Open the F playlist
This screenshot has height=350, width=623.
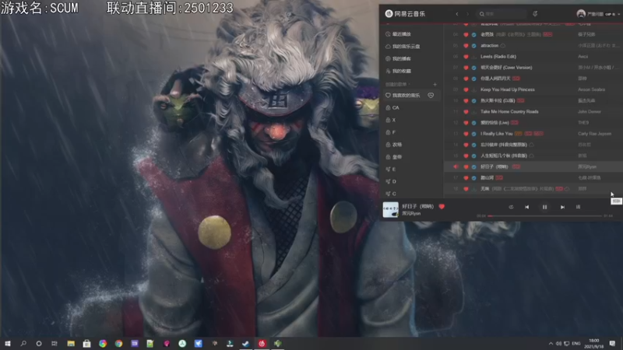pos(391,132)
